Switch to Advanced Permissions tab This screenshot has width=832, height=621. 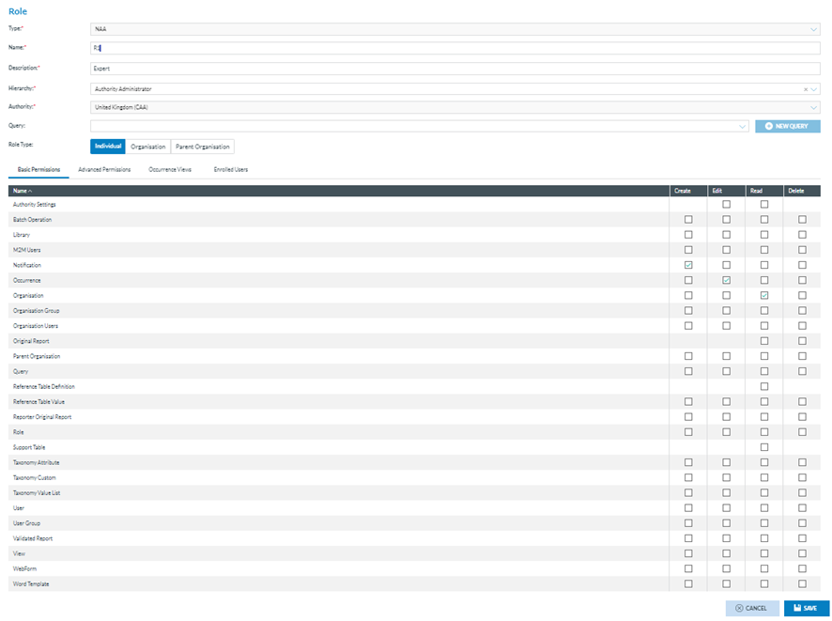tap(104, 170)
